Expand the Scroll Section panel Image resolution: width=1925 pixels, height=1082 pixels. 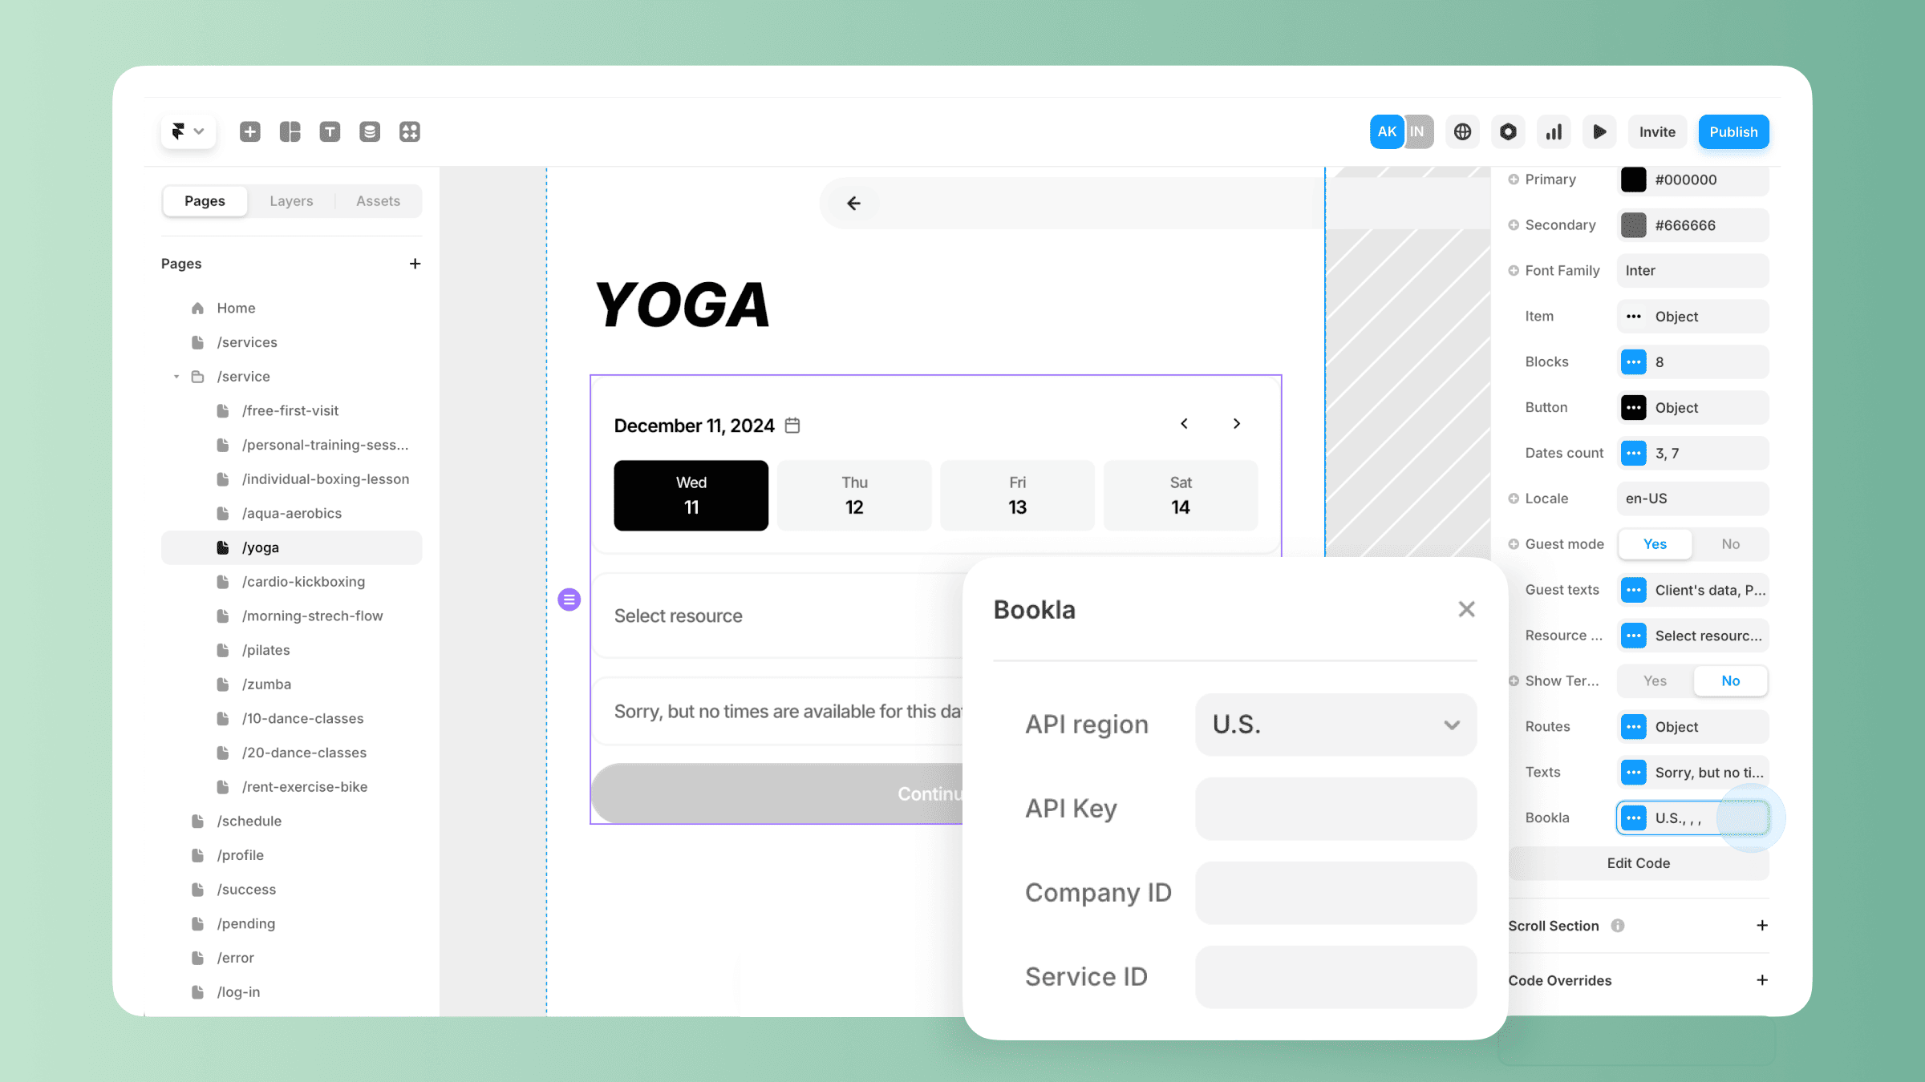1761,925
